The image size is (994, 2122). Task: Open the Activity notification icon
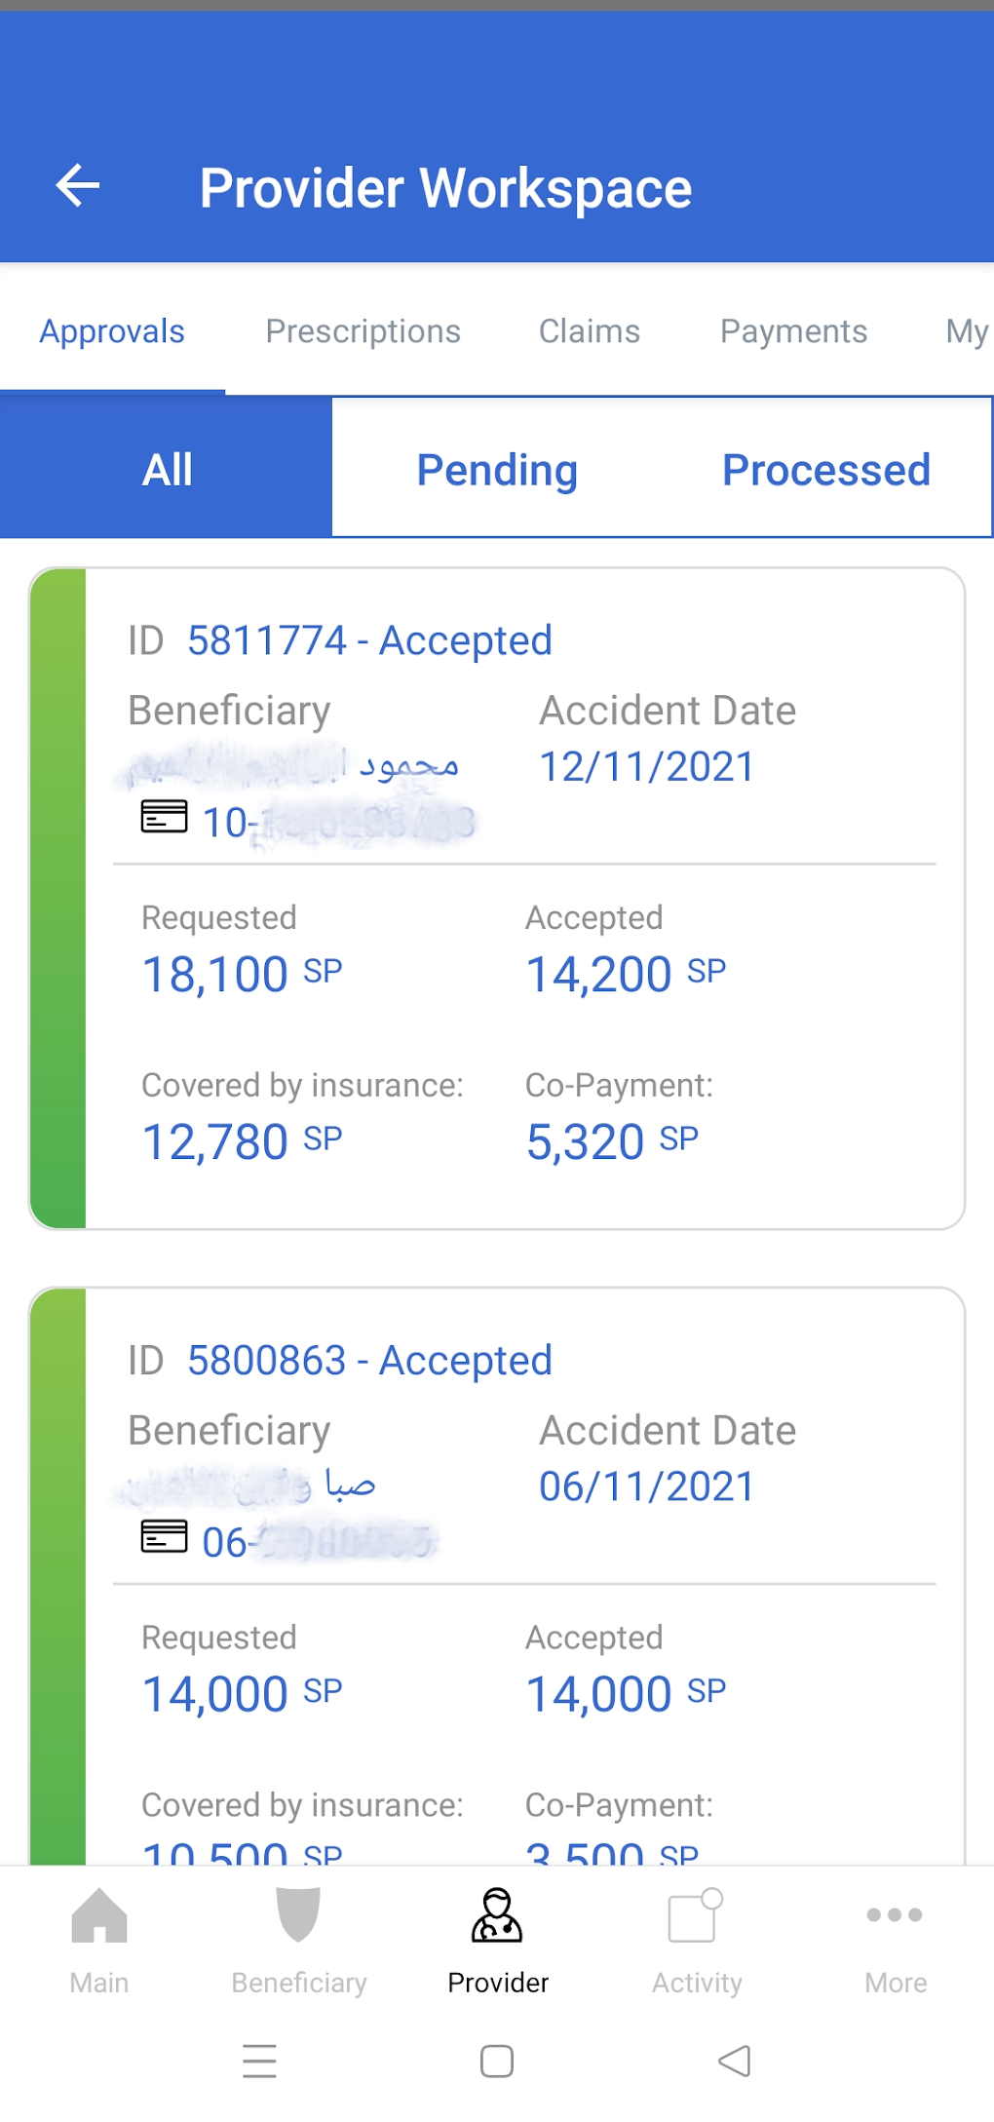click(x=696, y=1916)
